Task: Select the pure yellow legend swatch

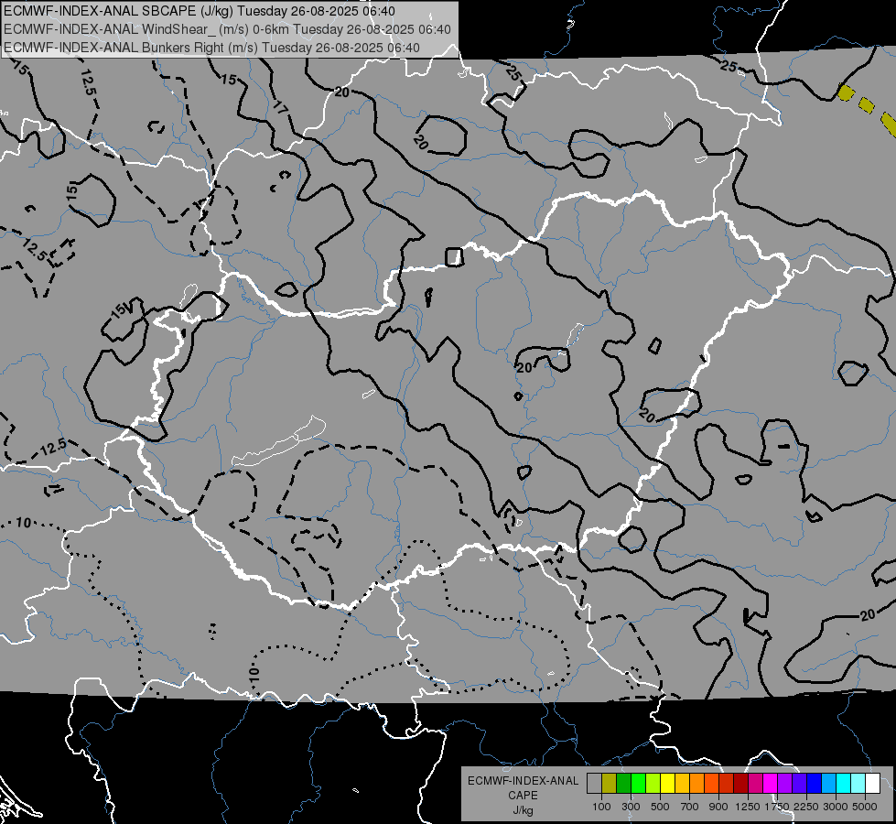Action: [x=667, y=784]
